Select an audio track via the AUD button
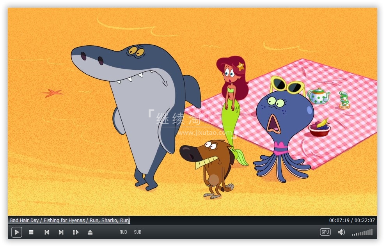The width and height of the screenshot is (385, 247). click(x=123, y=232)
